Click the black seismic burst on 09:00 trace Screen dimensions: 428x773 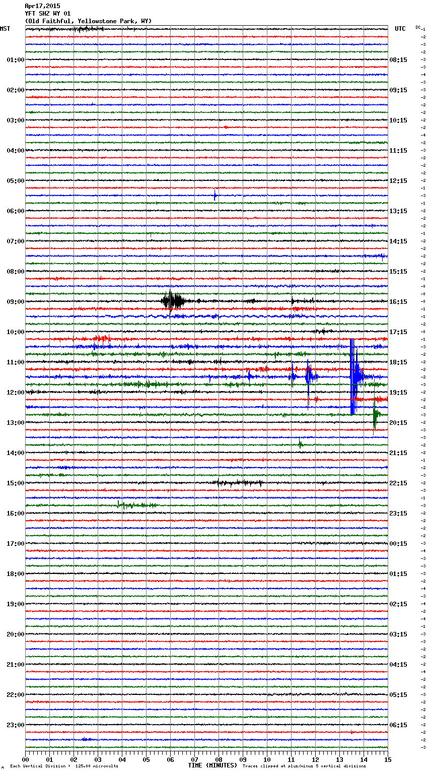tap(172, 301)
